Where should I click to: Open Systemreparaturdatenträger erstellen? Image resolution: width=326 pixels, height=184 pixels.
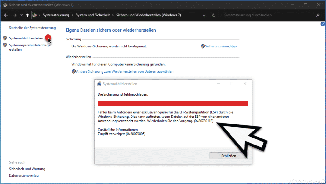(30, 47)
